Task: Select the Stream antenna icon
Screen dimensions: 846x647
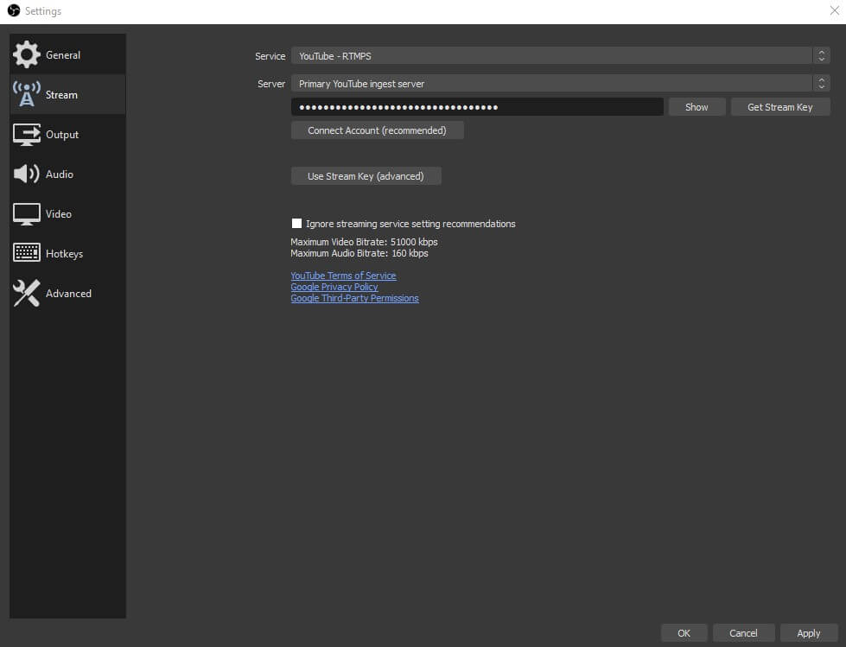Action: (x=27, y=94)
